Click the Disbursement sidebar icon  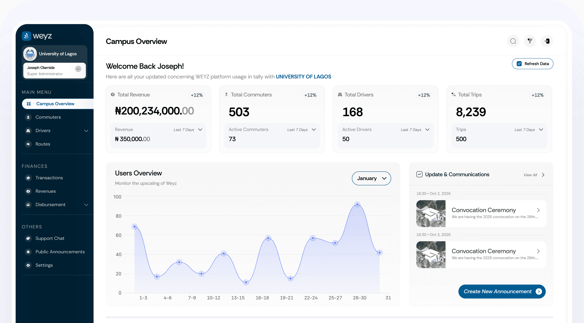(x=28, y=204)
